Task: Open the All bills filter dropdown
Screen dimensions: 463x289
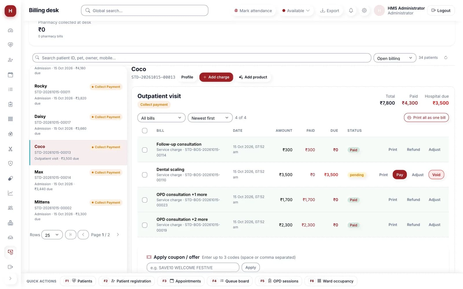Action: pos(161,118)
